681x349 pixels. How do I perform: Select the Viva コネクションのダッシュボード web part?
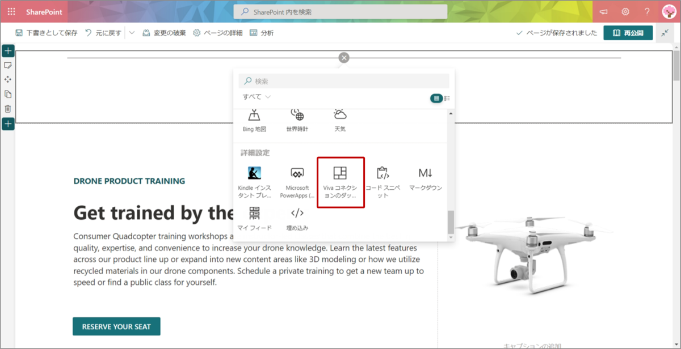point(340,182)
